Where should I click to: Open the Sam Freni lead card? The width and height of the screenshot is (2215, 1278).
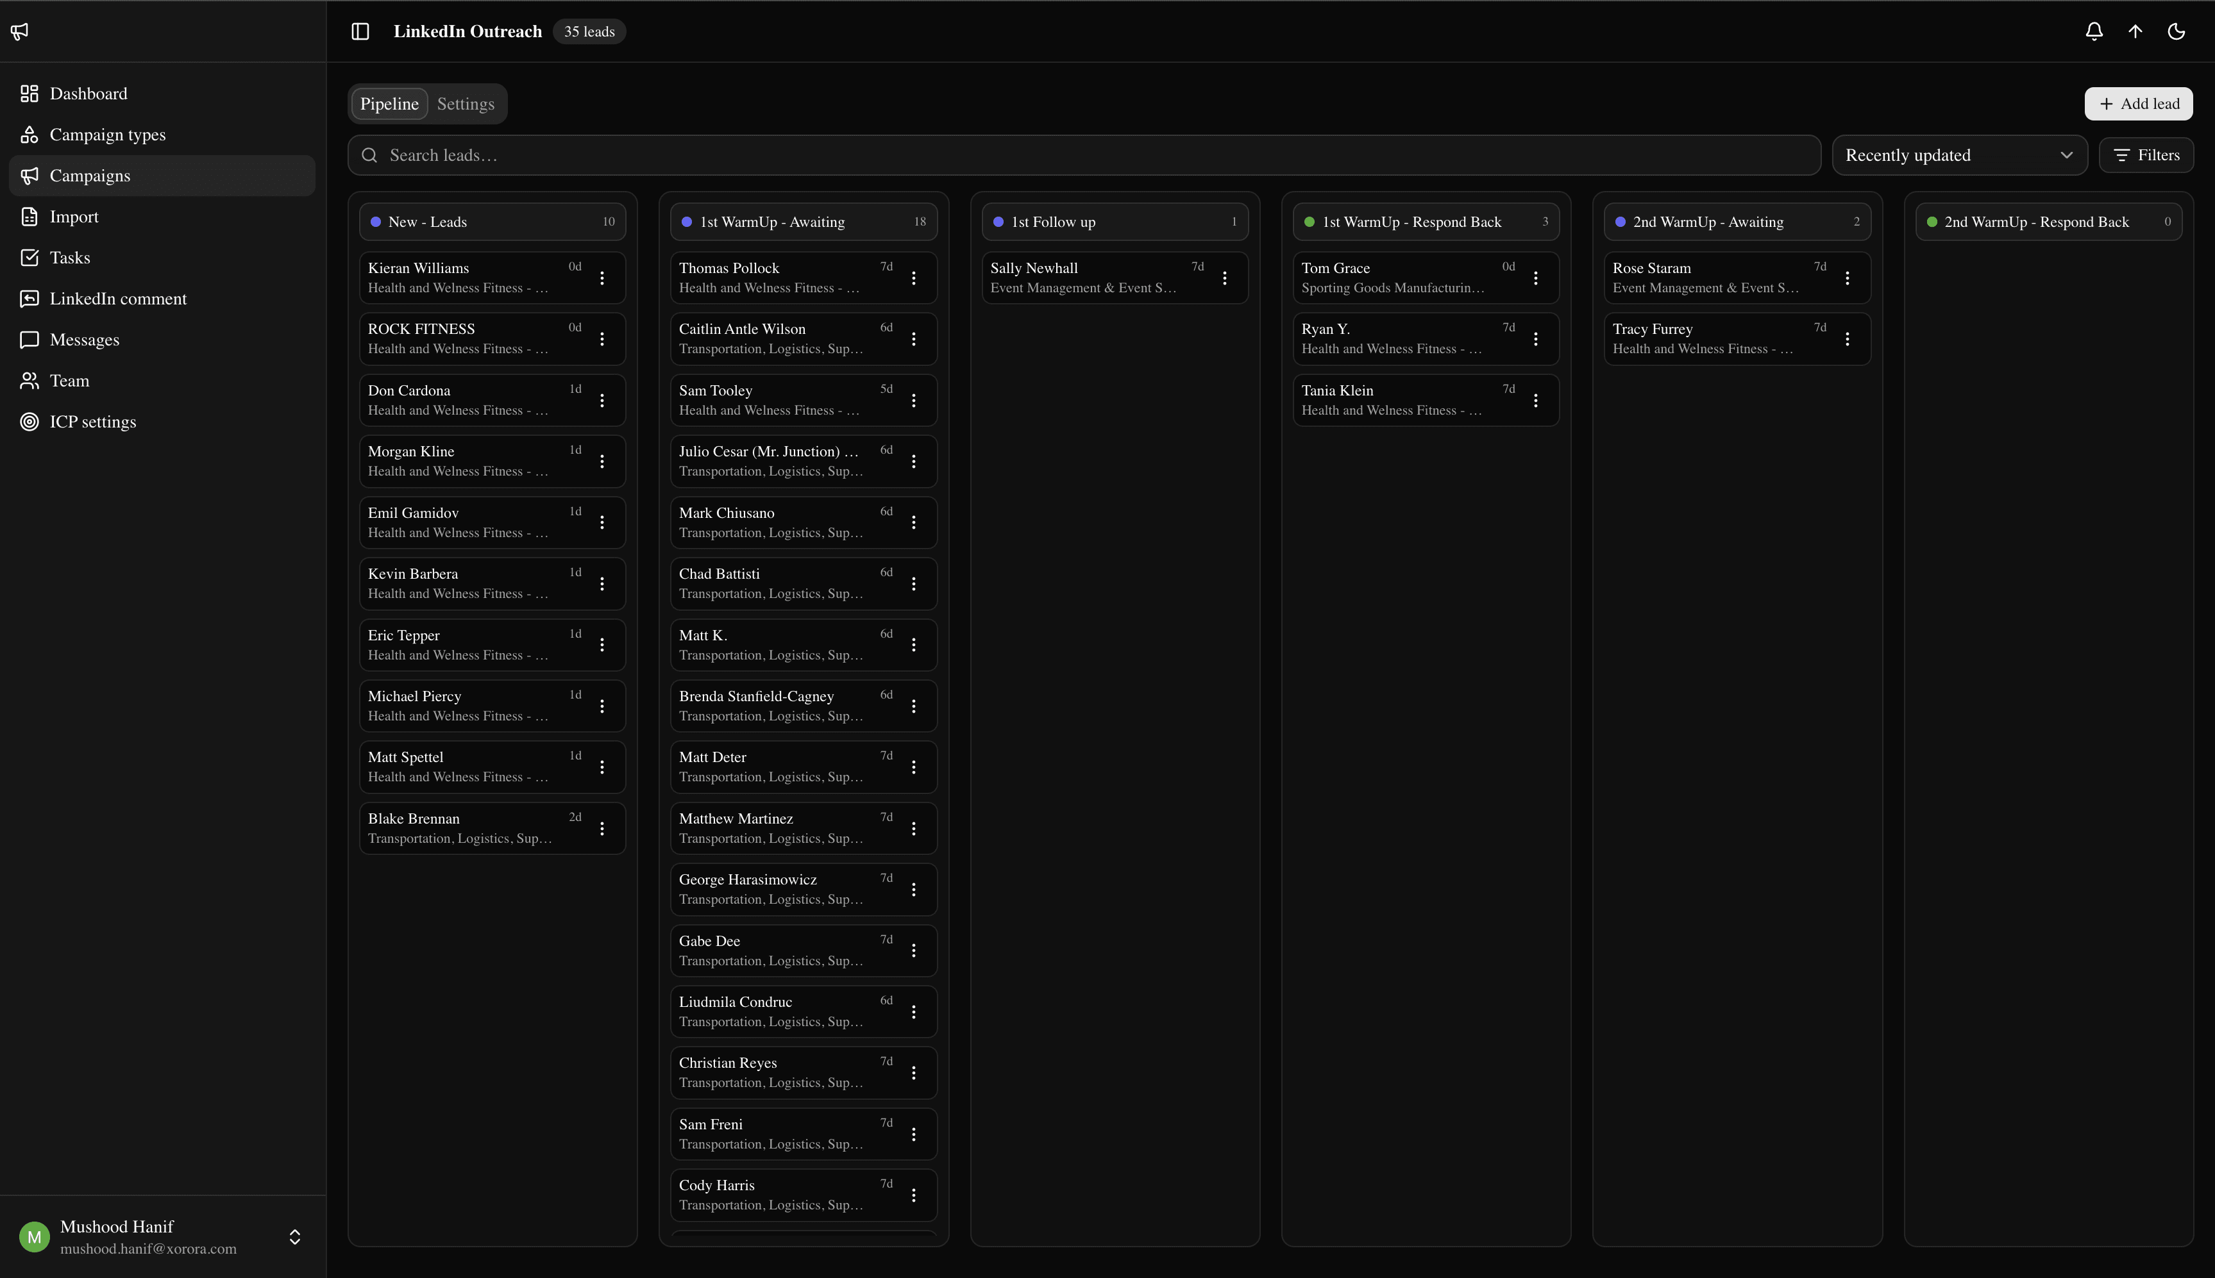[804, 1134]
